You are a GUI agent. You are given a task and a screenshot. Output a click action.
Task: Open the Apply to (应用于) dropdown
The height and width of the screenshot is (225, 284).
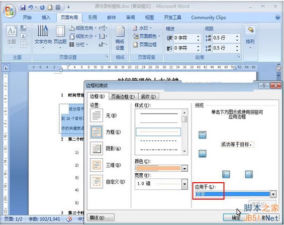tap(273, 194)
